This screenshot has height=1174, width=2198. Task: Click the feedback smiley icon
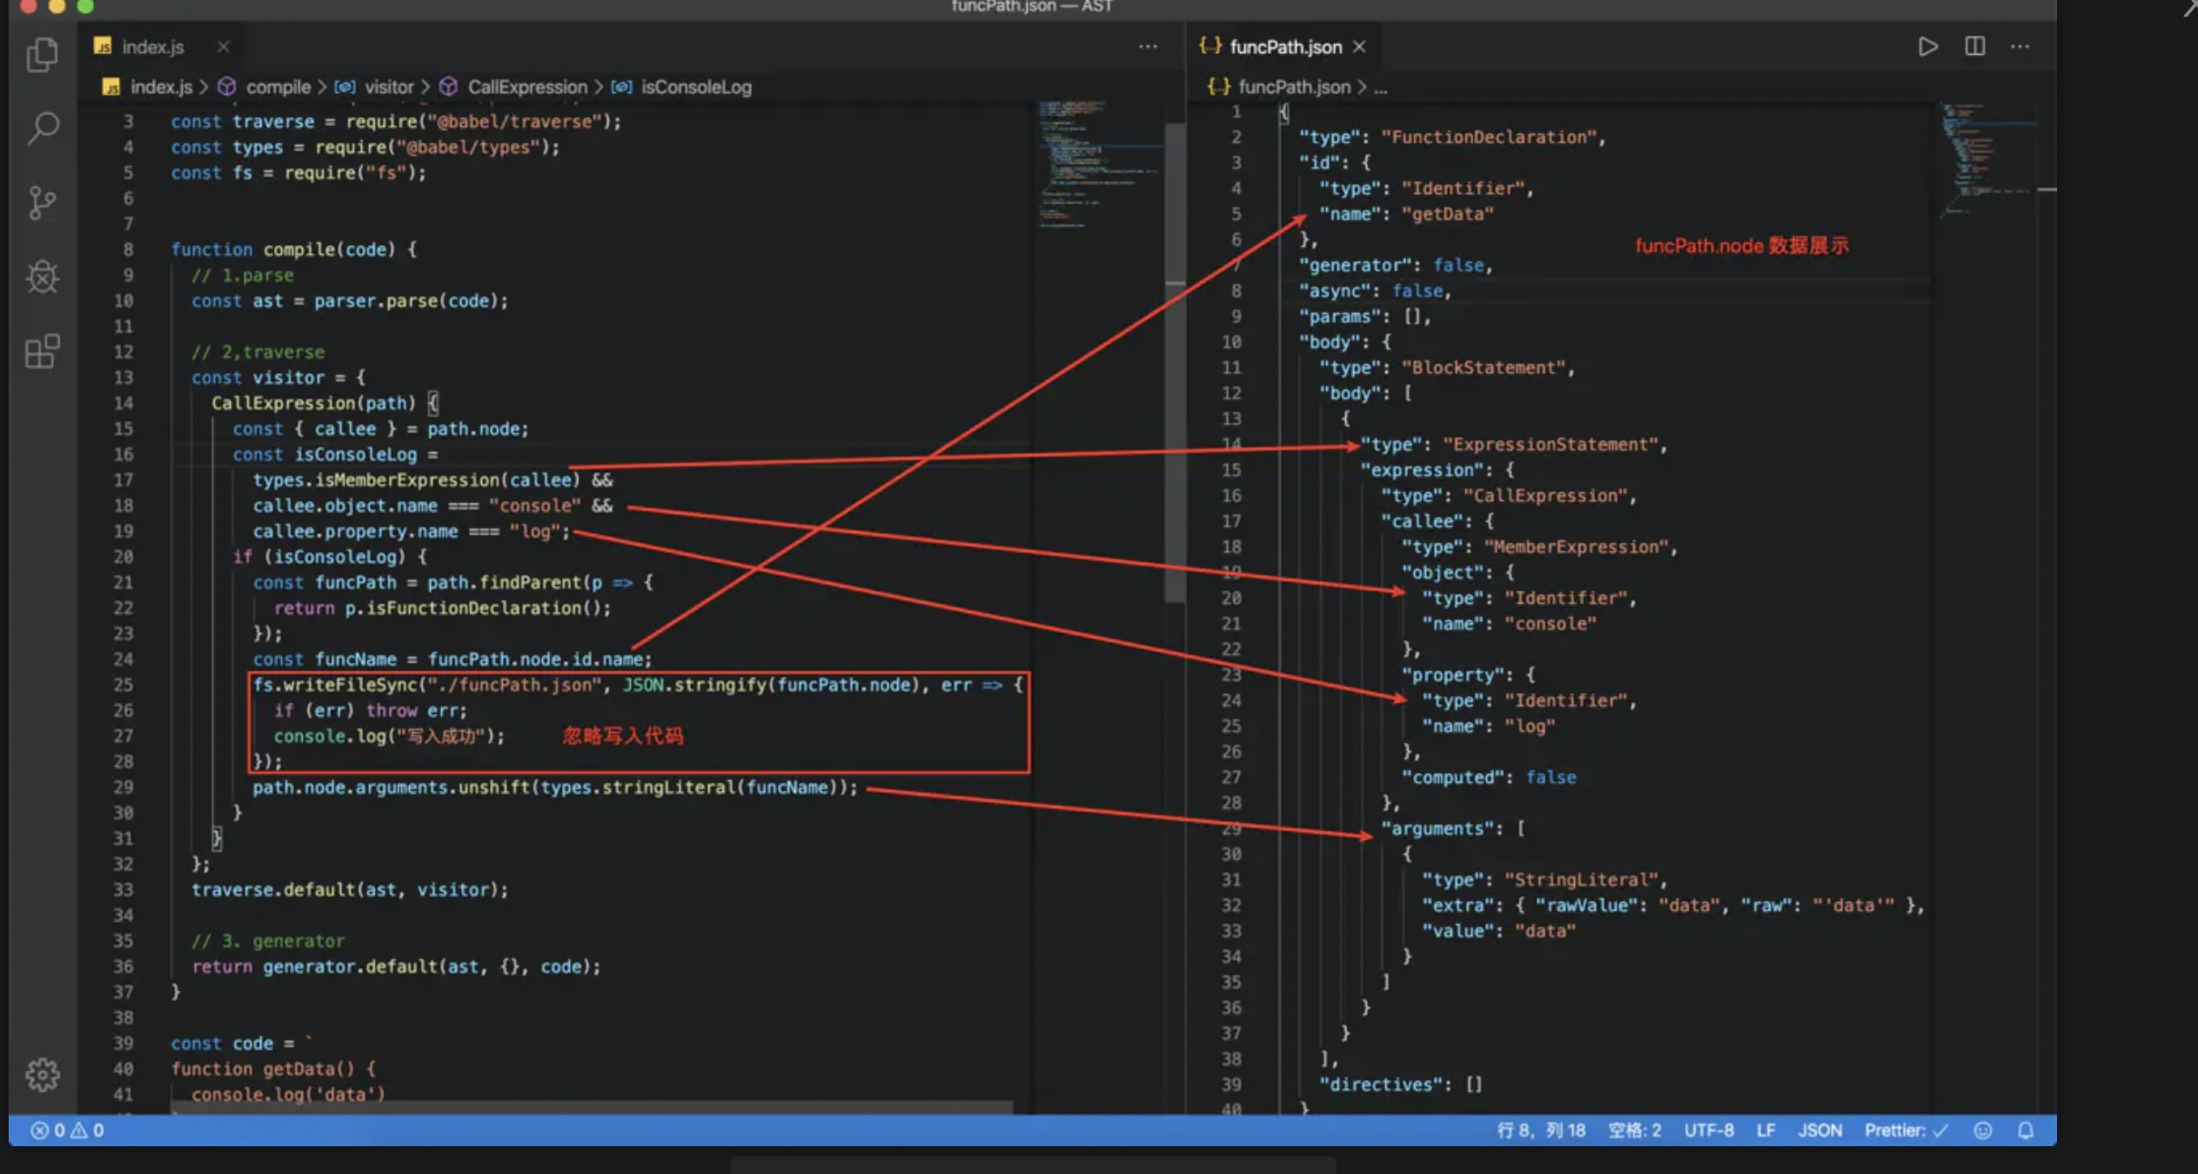[1983, 1131]
